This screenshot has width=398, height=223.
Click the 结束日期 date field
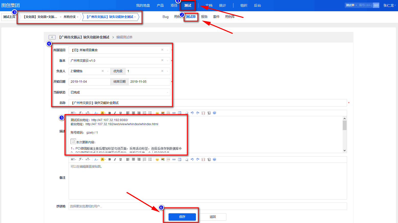[x=149, y=82]
